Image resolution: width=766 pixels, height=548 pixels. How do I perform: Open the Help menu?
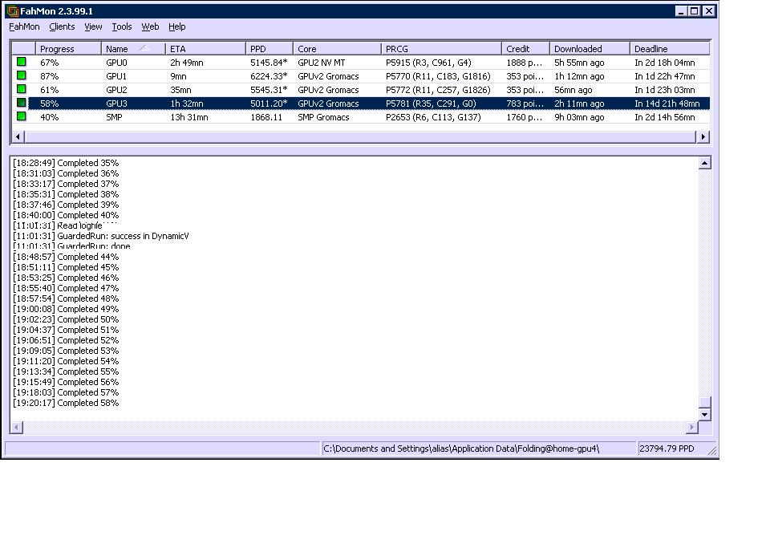pyautogui.click(x=176, y=27)
